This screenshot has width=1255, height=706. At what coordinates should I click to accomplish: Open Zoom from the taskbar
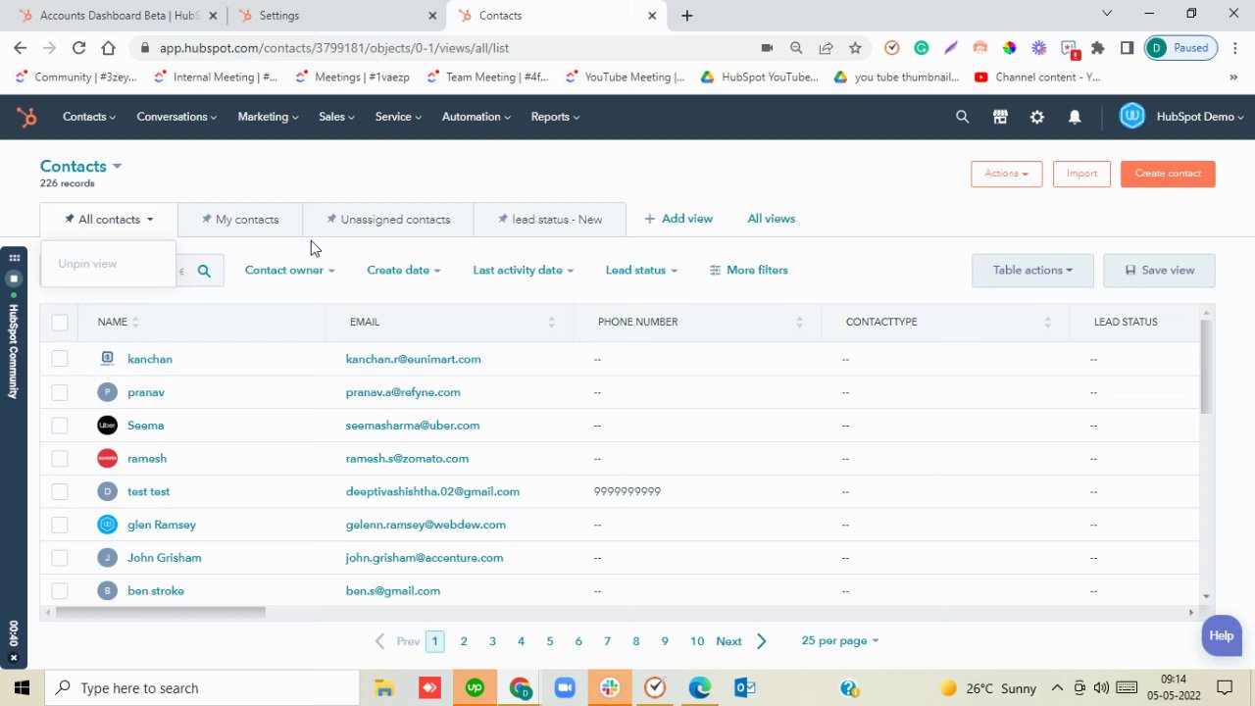[x=565, y=688]
